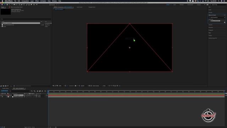Viewport: 227px width, 128px height.
Task: Switch to the Small Screen workspace
Action: 190,5
